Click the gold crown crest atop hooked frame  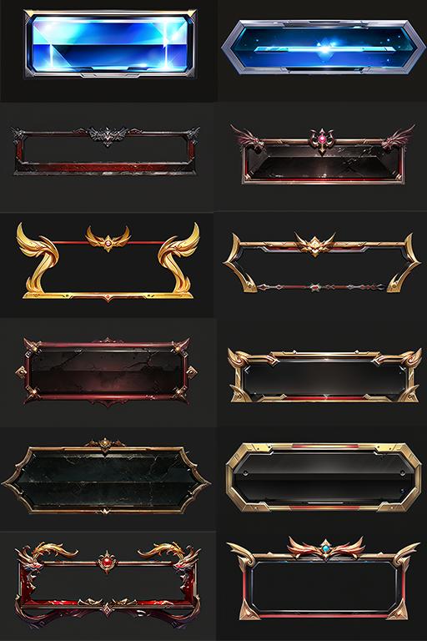pyautogui.click(x=314, y=244)
